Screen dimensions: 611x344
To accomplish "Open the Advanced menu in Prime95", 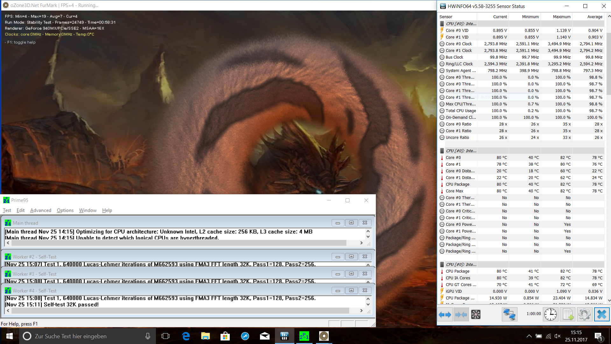I will point(40,210).
